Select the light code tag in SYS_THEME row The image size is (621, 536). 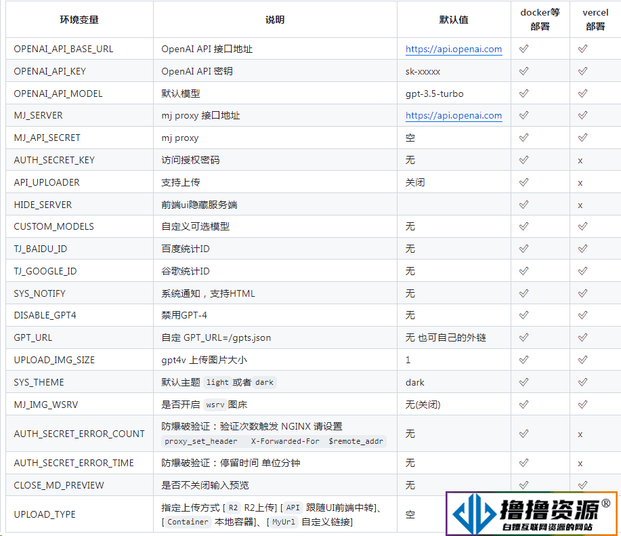click(217, 382)
